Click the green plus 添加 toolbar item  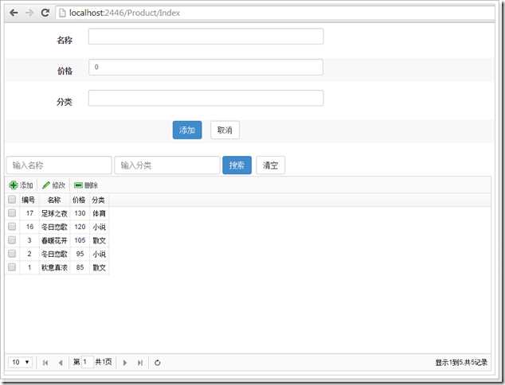(21, 185)
